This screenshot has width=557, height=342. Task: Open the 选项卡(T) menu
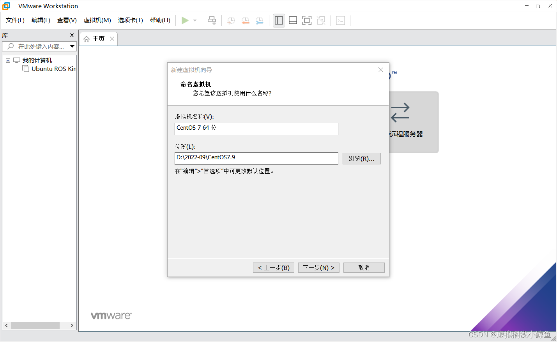131,20
